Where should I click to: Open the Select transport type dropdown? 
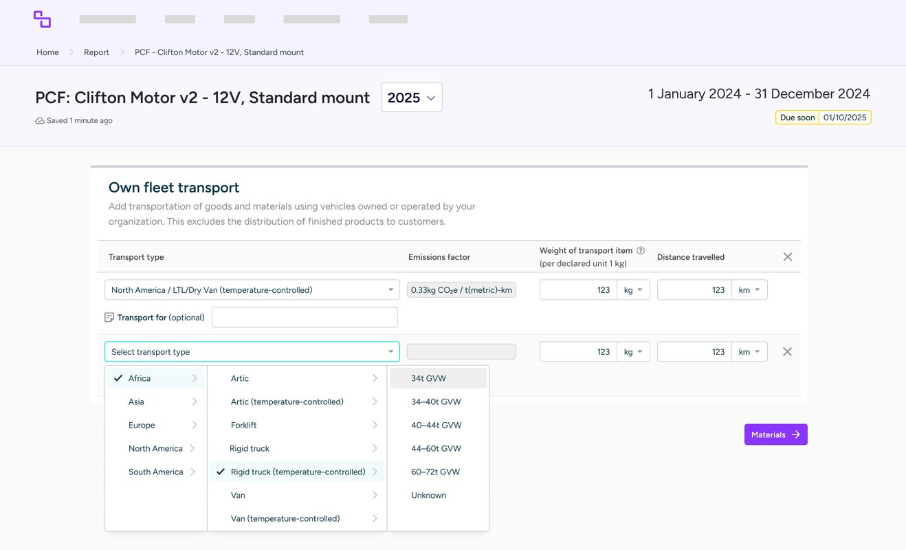pos(252,352)
